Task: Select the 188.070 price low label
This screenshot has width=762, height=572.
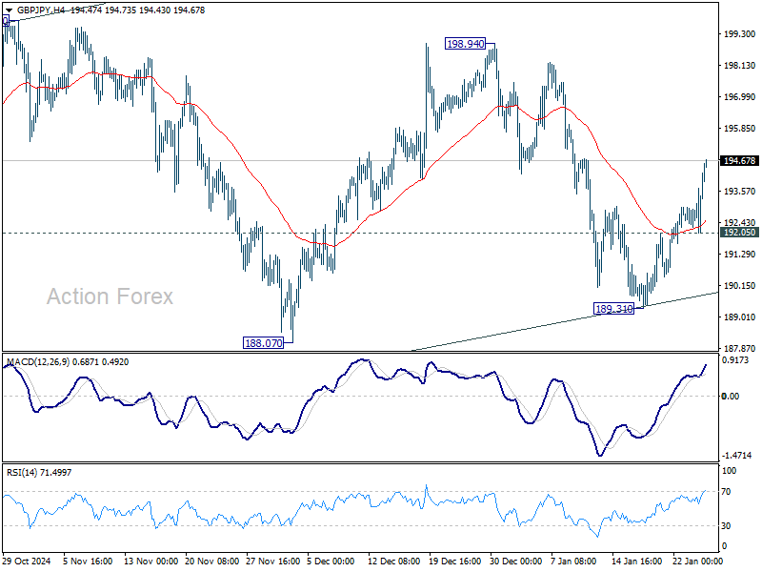Action: pos(264,343)
